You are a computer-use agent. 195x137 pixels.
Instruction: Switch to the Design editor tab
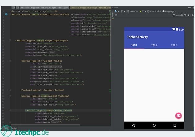point(14,128)
